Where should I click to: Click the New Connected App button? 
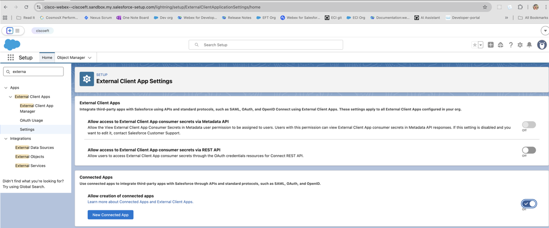(x=110, y=215)
